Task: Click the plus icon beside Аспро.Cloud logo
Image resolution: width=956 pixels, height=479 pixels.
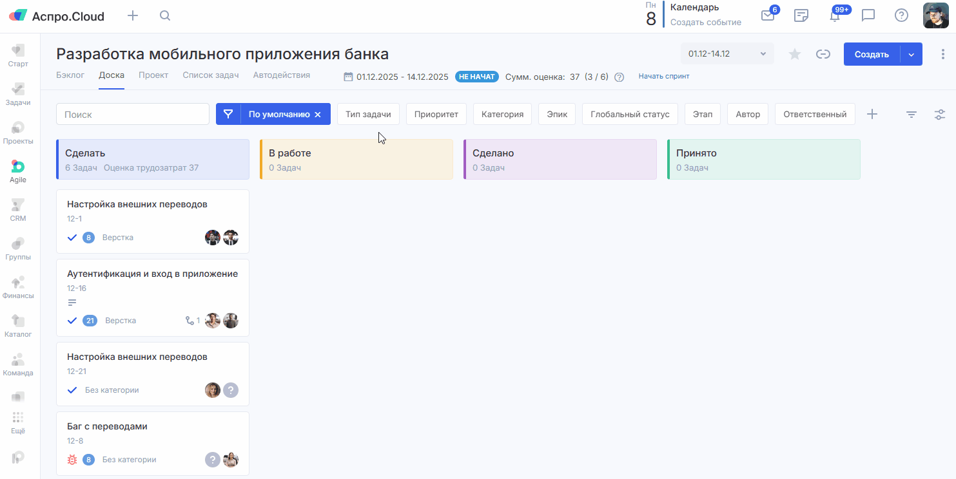Action: 133,16
